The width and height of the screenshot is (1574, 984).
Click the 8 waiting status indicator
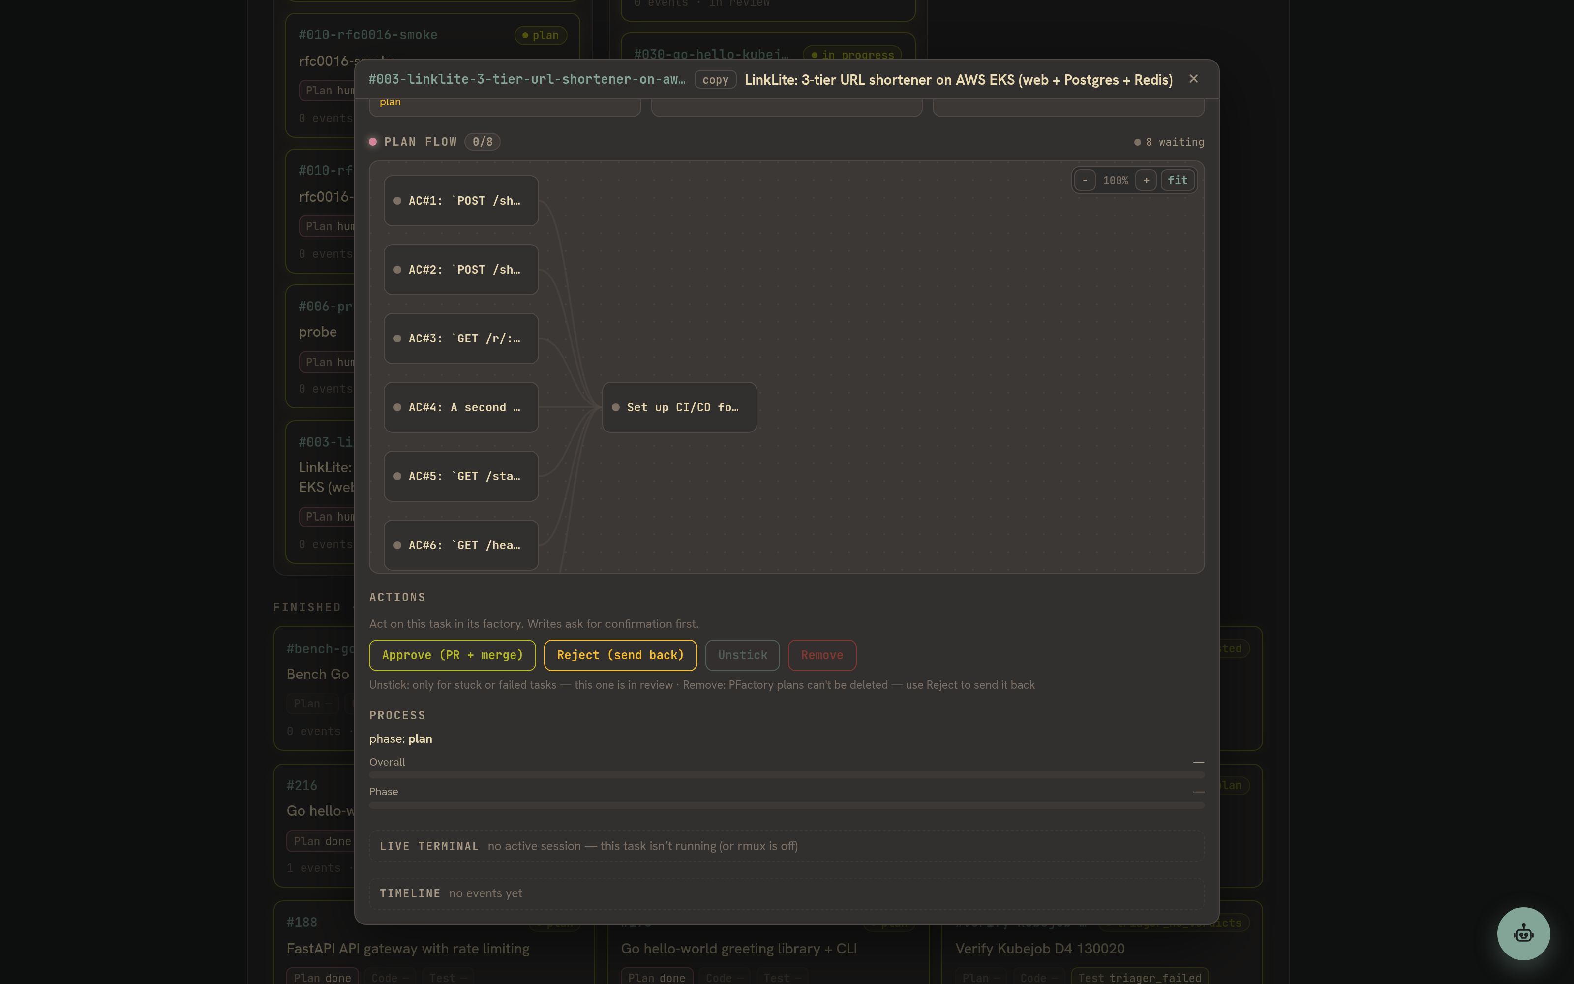pos(1170,142)
